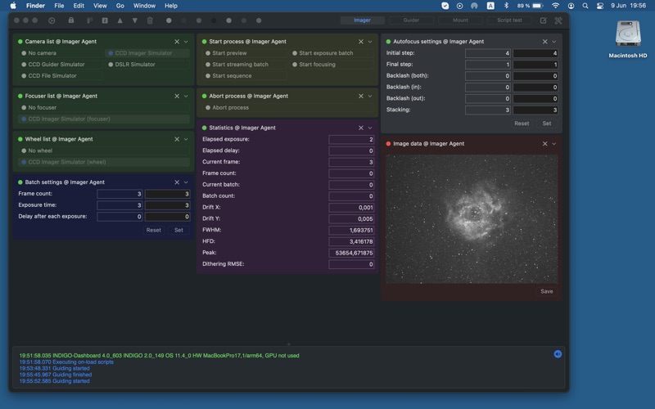
Task: Collapse the Statistics panel chevron
Action: 370,128
